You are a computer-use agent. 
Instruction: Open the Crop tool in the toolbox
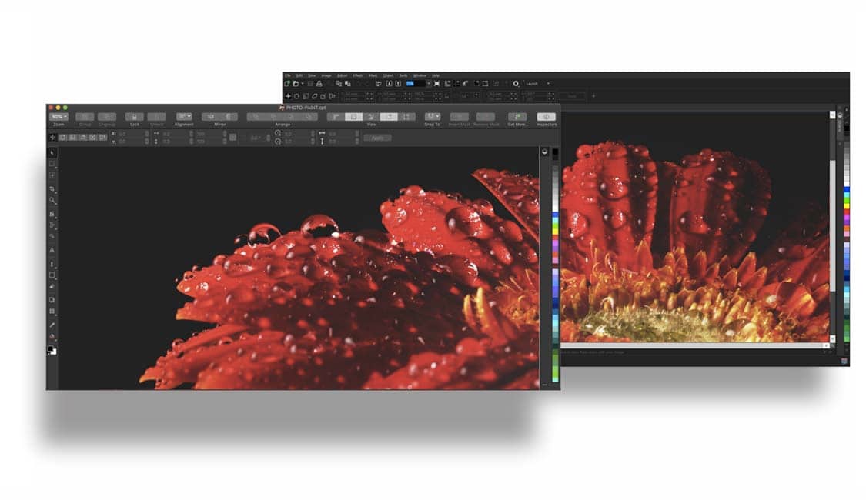[51, 188]
